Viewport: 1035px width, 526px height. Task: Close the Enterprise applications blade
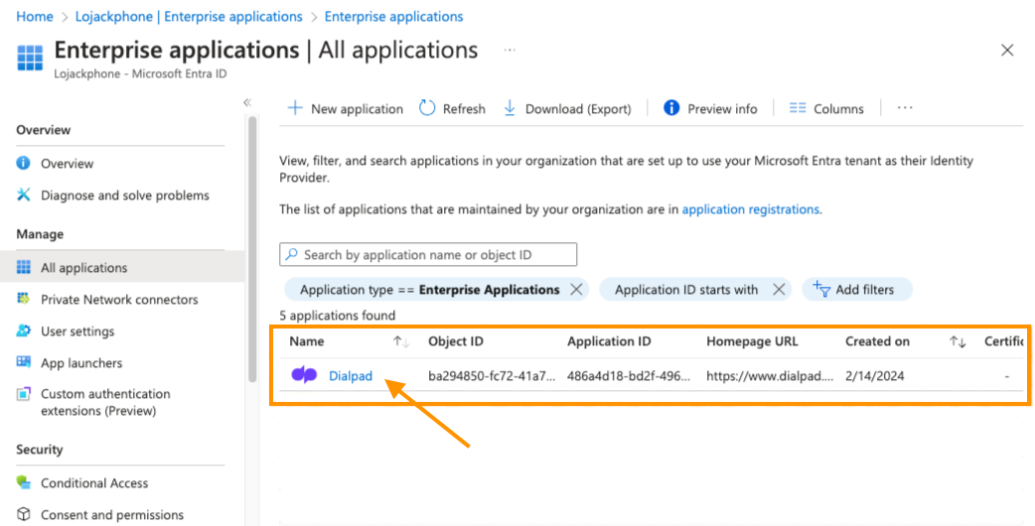[x=1006, y=50]
